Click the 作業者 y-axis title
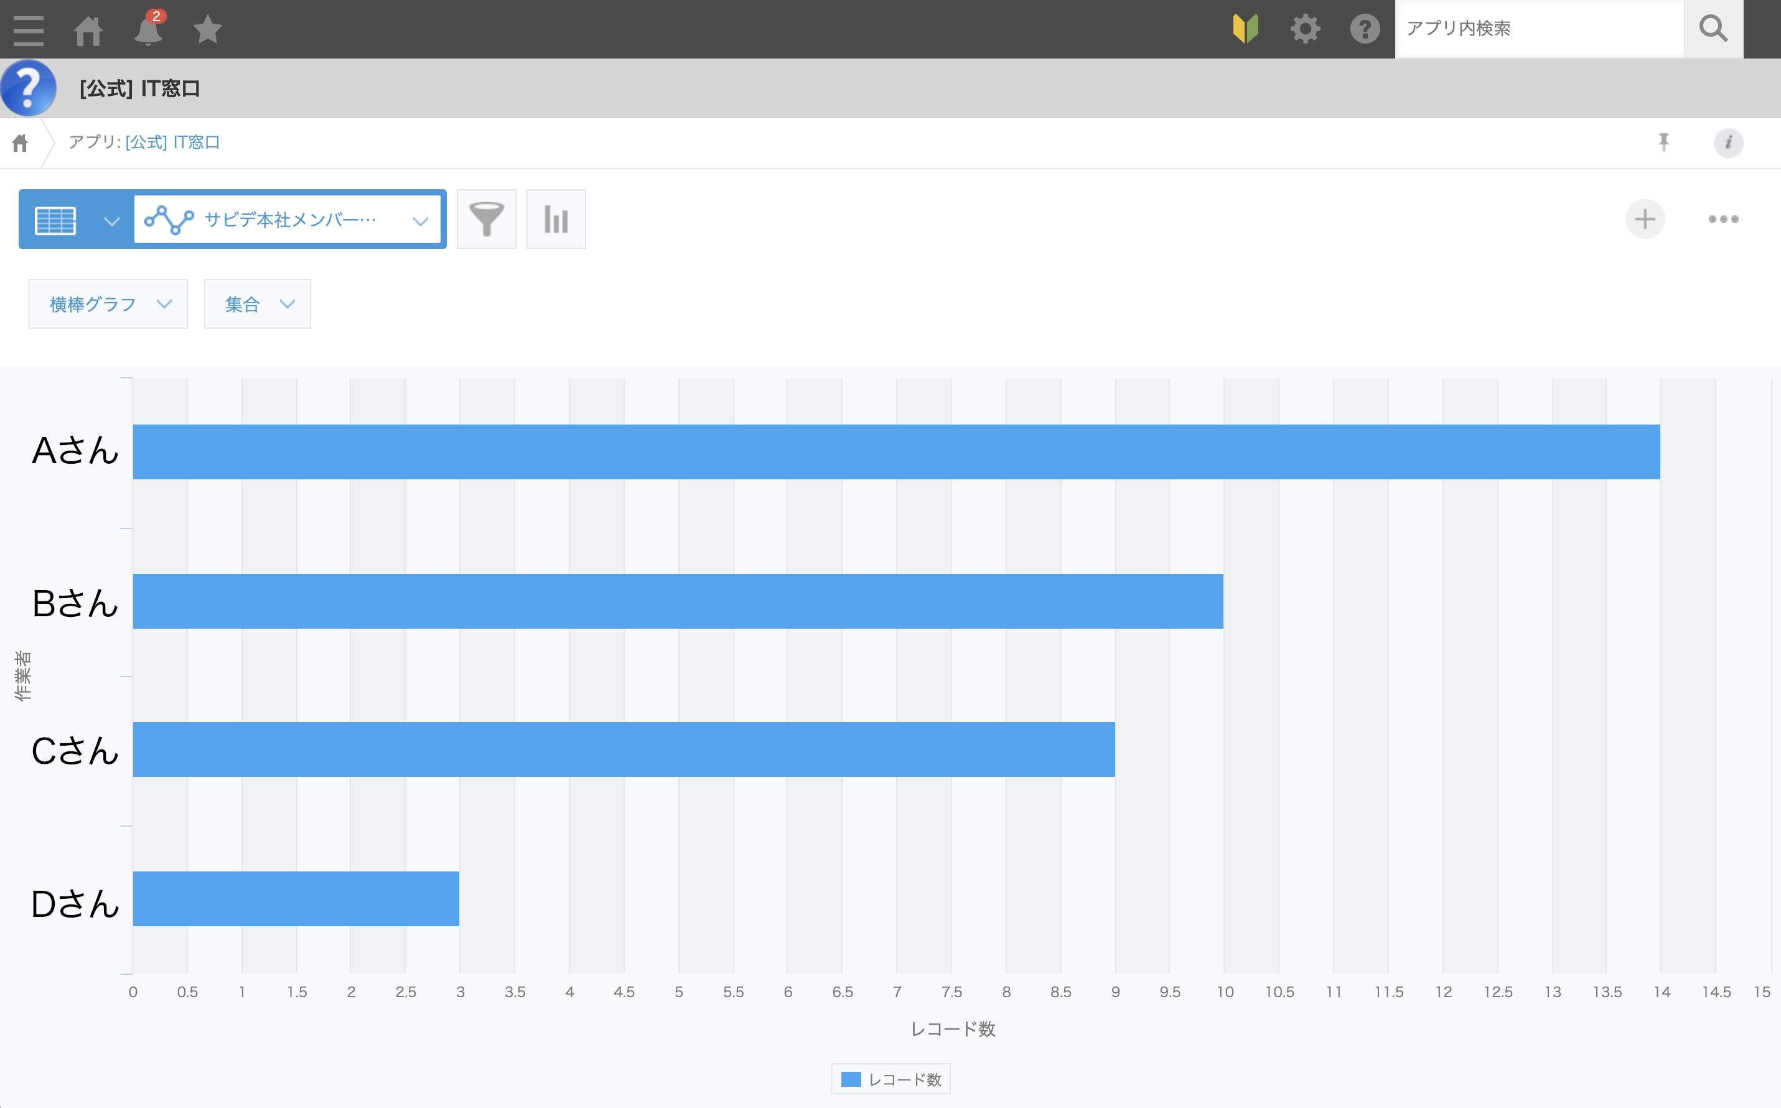This screenshot has width=1781, height=1108. (x=22, y=677)
